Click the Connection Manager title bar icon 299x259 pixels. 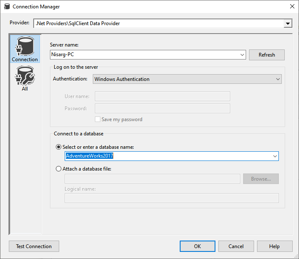pos(7,6)
